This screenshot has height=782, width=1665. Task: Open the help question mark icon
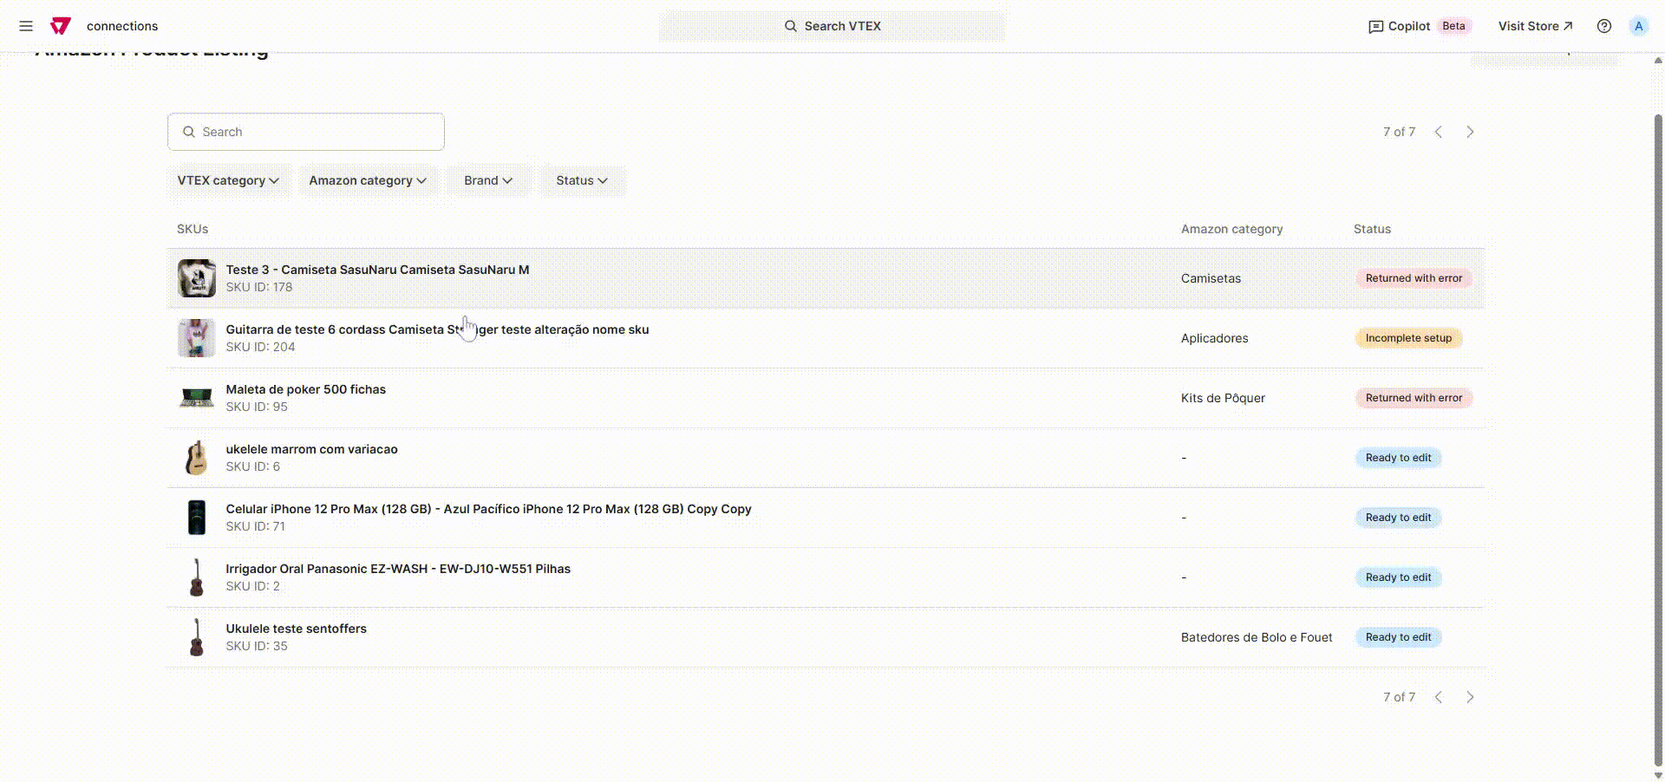pos(1604,26)
